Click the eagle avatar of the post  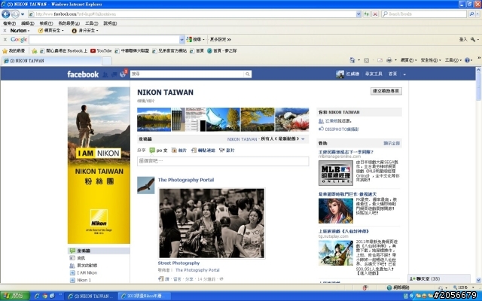(145, 185)
